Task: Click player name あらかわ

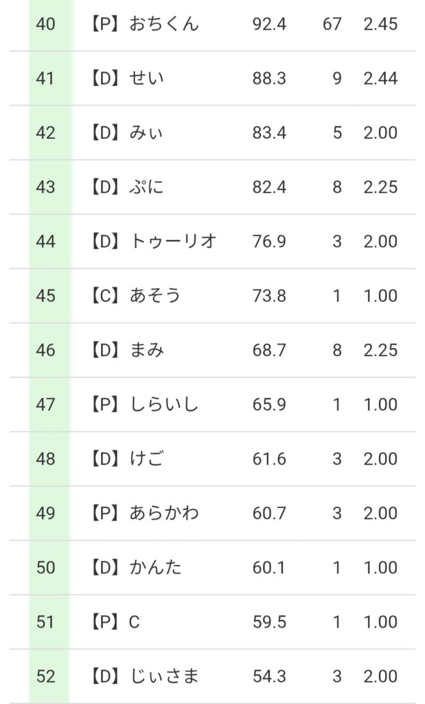Action: (x=163, y=513)
